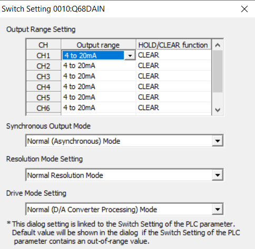Click table scrollbar down arrow
This screenshot has width=255, height=249.
(218, 110)
